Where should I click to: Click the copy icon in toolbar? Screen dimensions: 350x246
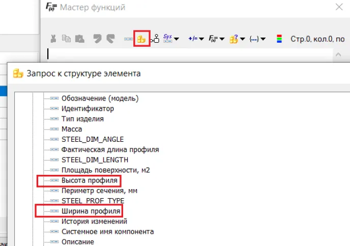(x=66, y=39)
